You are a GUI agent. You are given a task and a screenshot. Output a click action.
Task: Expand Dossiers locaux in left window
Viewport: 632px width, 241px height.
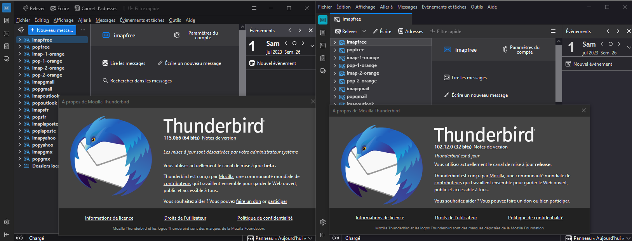coord(20,166)
